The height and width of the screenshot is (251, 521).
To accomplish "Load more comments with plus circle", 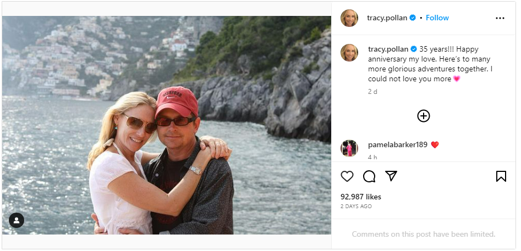I will tap(423, 116).
